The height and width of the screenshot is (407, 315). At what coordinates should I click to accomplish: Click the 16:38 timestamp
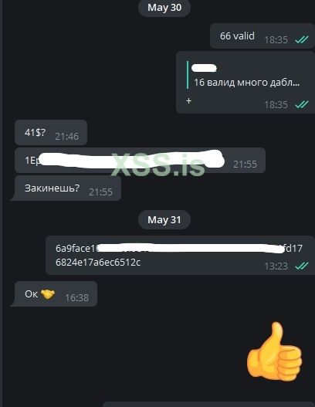coord(76,298)
